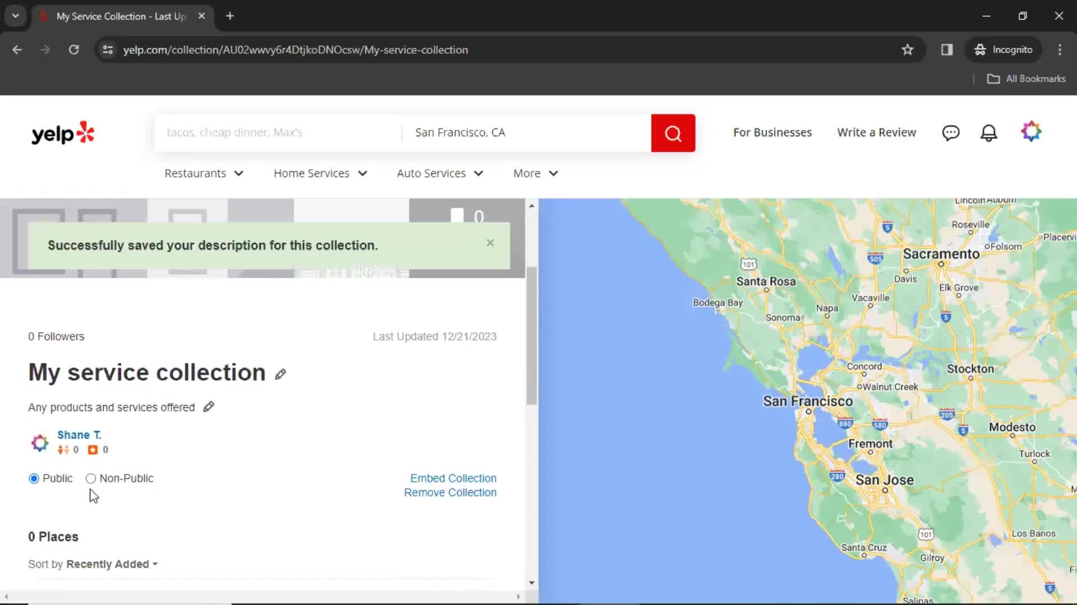The height and width of the screenshot is (605, 1077).
Task: Focus the San Francisco, CA location field
Action: tap(527, 133)
